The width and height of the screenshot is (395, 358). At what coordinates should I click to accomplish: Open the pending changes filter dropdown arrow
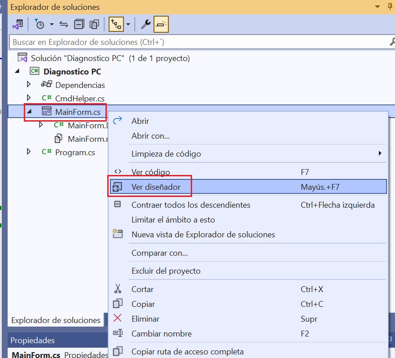coord(52,24)
